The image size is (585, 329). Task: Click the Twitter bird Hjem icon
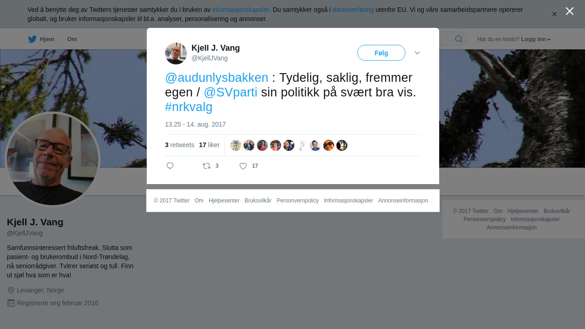tap(32, 39)
